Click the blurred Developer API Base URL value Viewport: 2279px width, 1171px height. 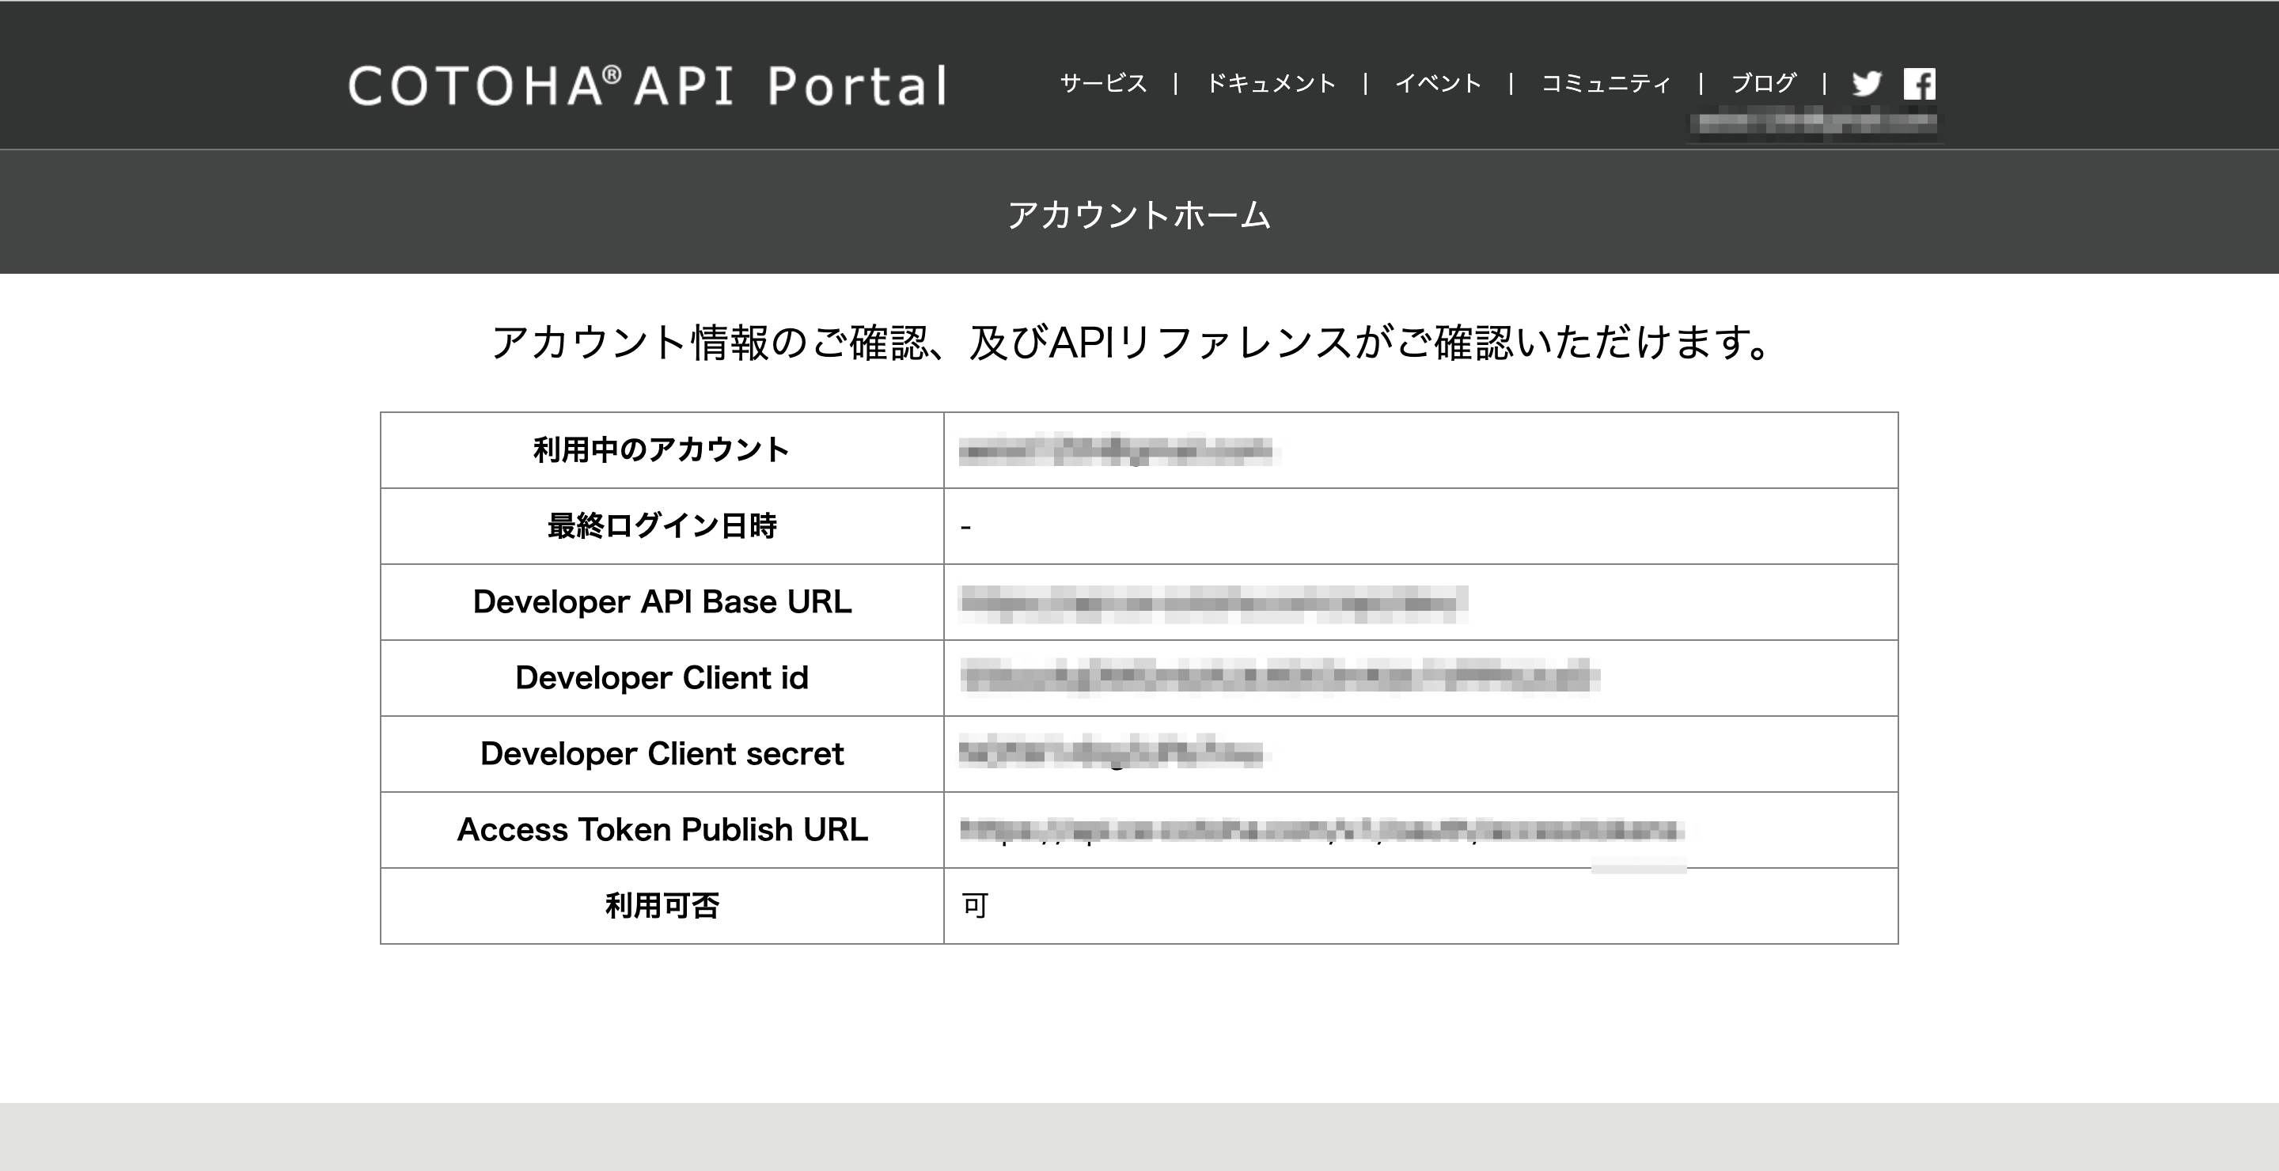pos(1212,603)
